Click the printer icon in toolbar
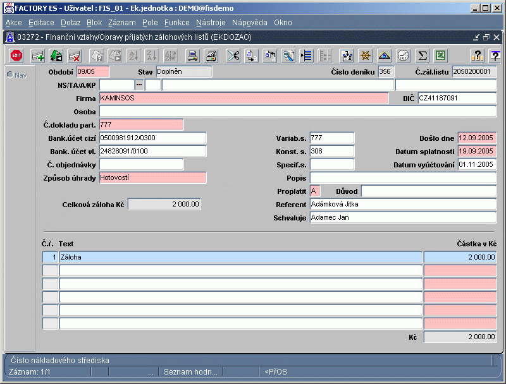Image resolution: width=506 pixels, height=384 pixels. (x=193, y=56)
